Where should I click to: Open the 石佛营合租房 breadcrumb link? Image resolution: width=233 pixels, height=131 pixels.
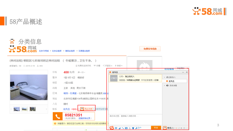coord(84,51)
